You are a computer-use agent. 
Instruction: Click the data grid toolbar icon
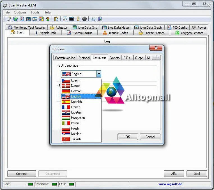tap(28, 19)
